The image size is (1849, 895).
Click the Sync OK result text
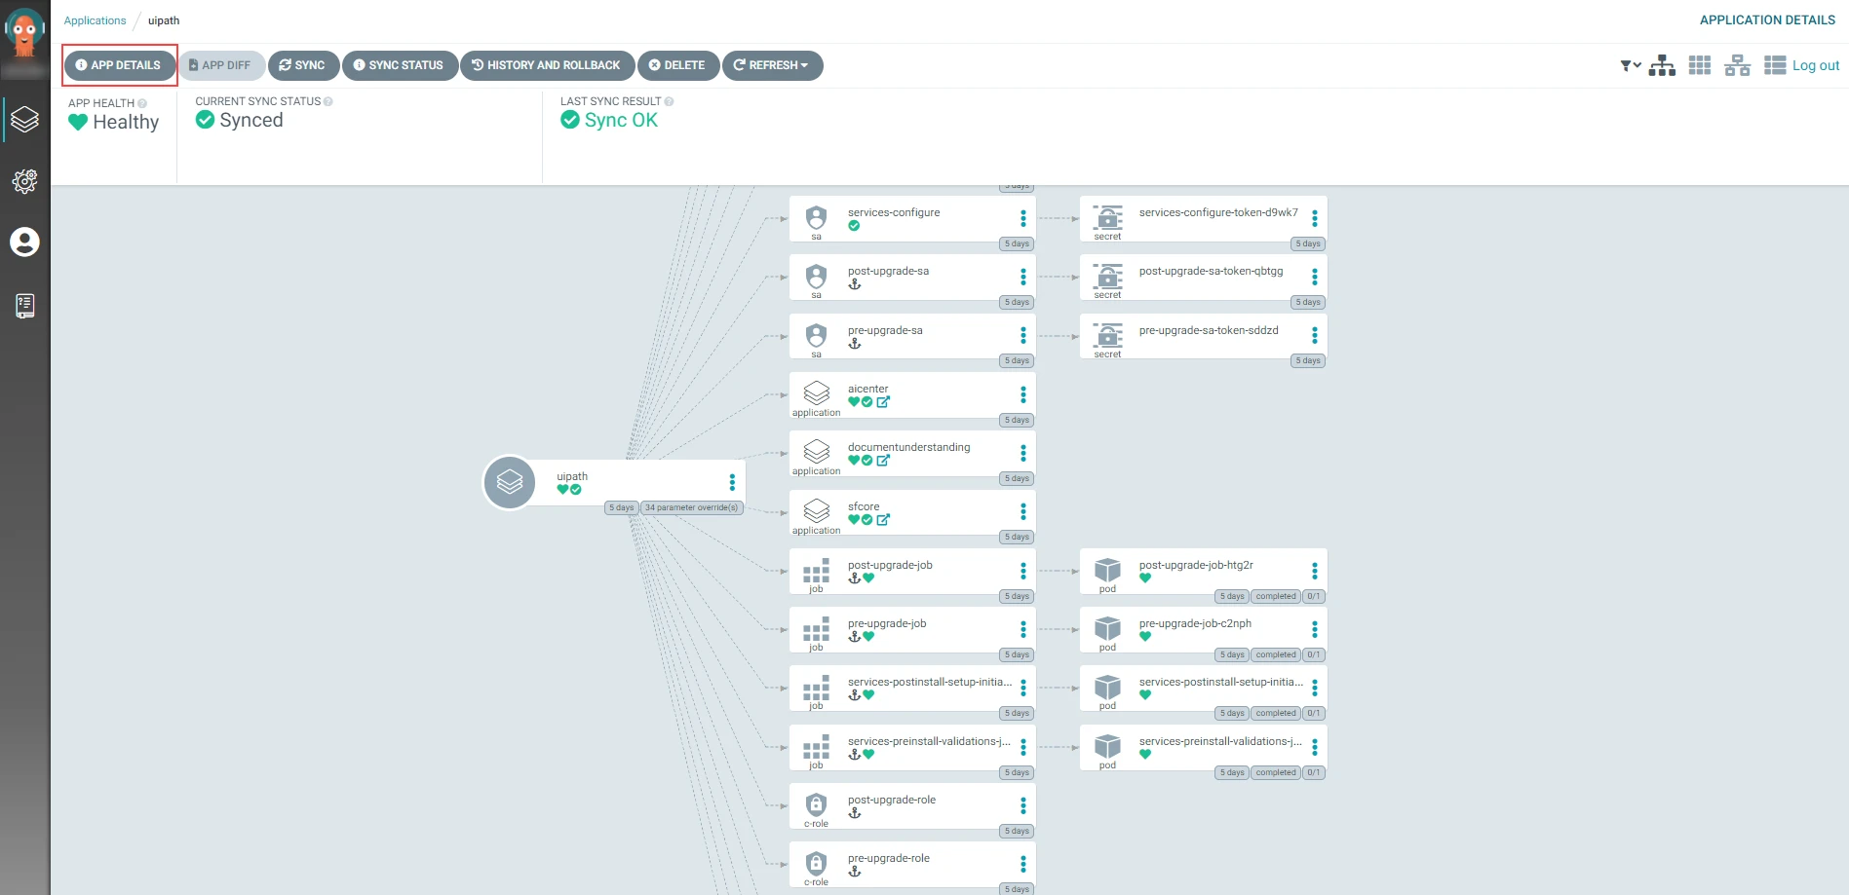point(621,120)
